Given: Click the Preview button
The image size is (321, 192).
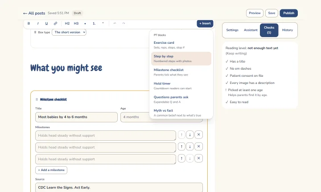Looking at the screenshot, I should [x=255, y=13].
